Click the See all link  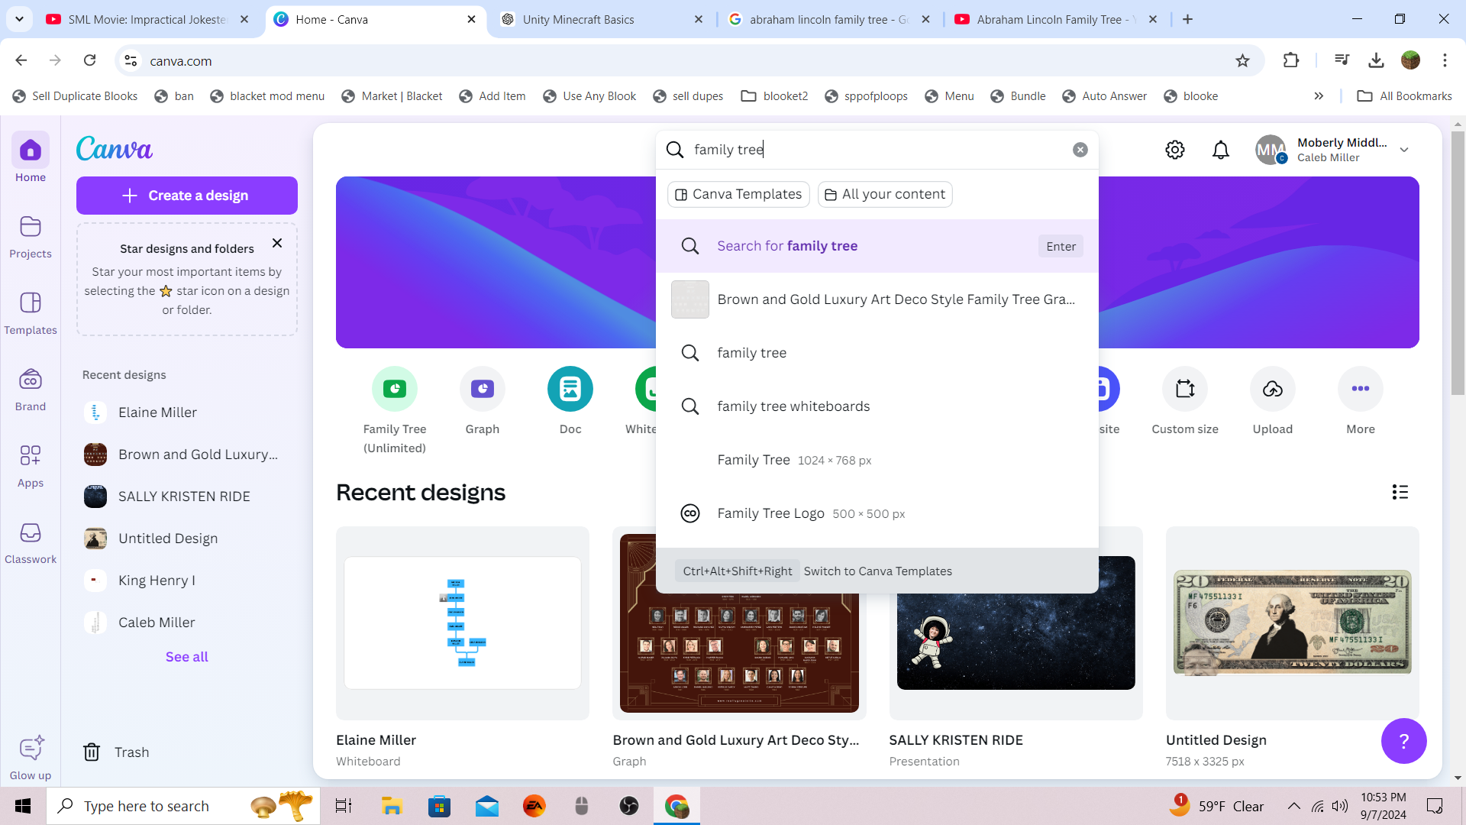coord(187,657)
